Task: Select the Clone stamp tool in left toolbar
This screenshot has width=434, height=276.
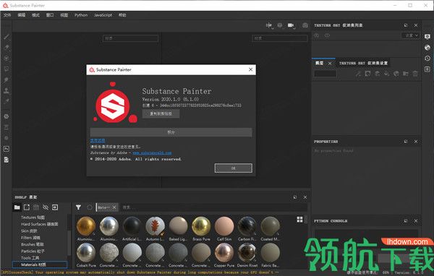Action: pos(7,91)
